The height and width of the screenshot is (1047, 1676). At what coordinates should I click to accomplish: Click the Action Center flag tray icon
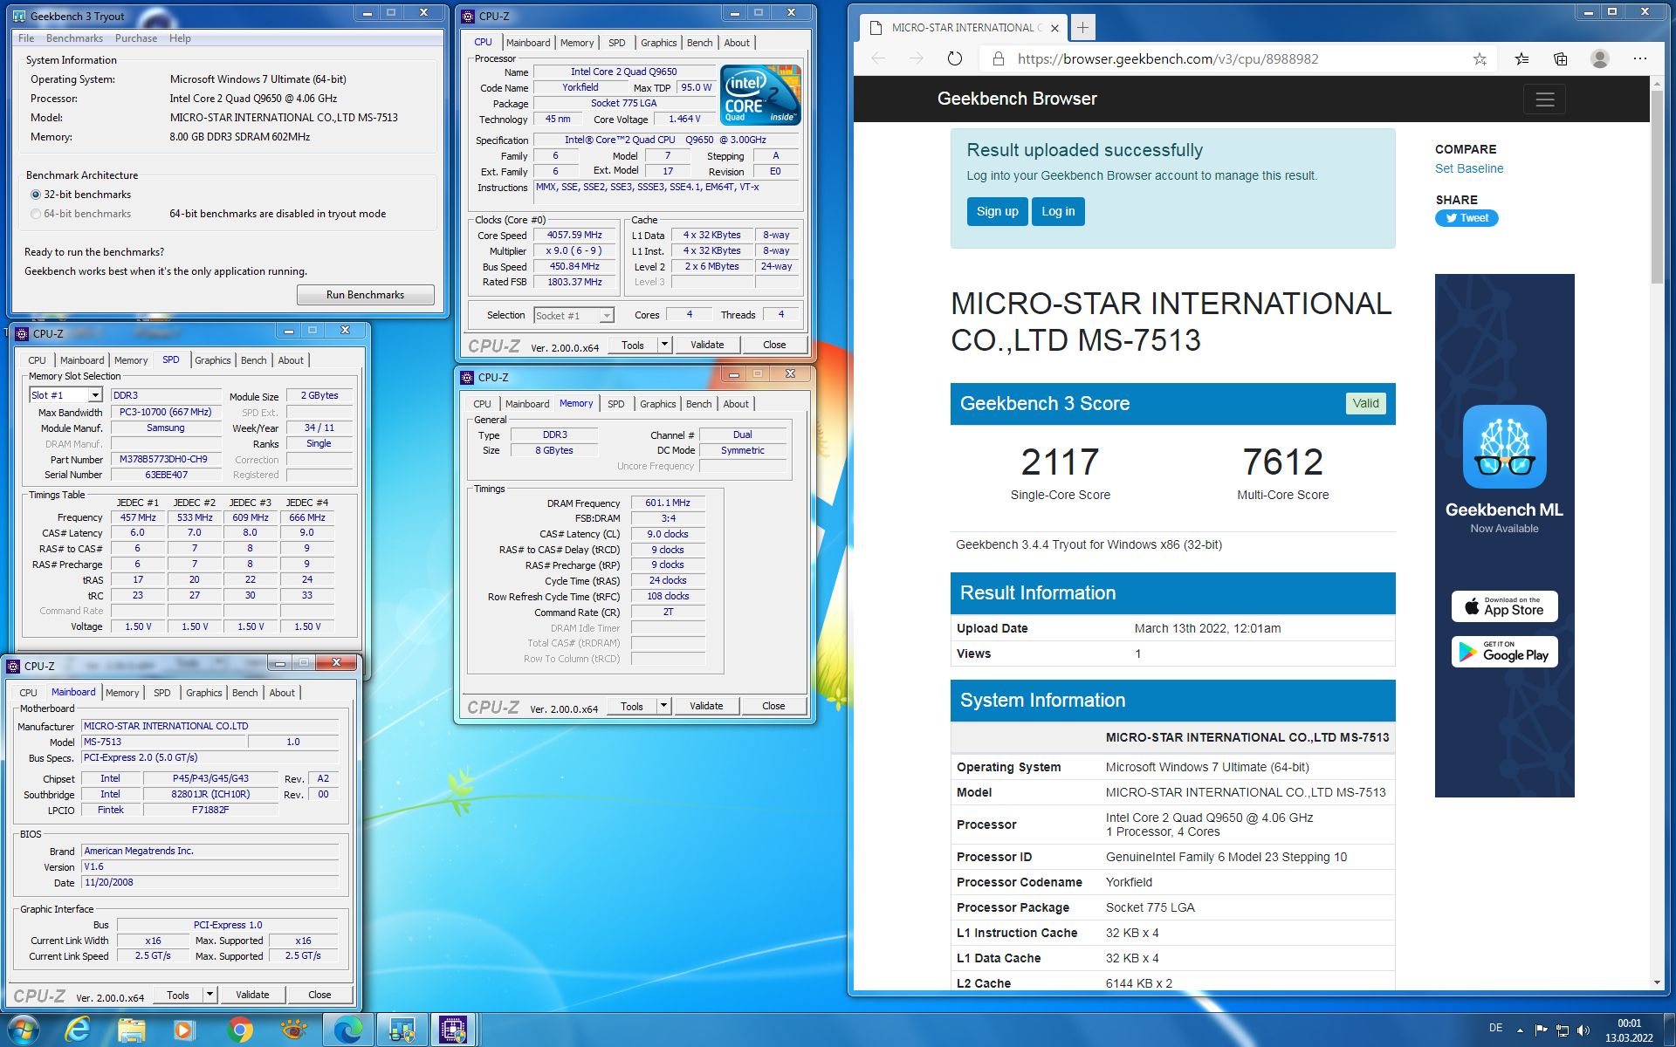pos(1541,1030)
